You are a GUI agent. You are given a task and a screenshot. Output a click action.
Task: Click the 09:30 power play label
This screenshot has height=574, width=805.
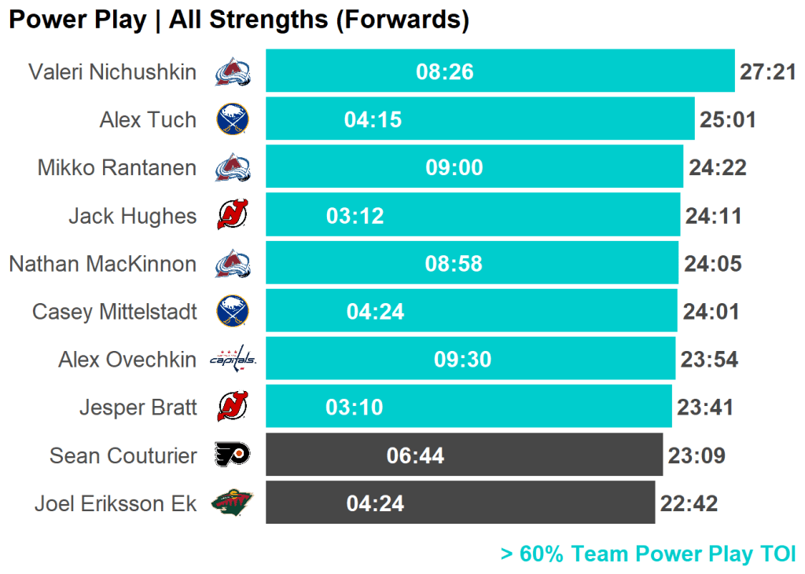click(x=462, y=360)
